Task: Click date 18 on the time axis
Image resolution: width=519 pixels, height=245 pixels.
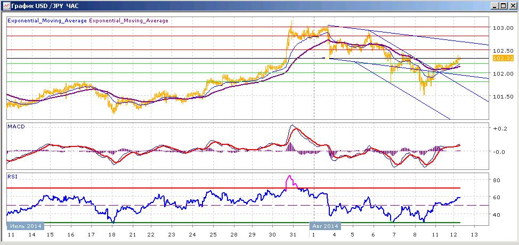Action: coord(112,234)
